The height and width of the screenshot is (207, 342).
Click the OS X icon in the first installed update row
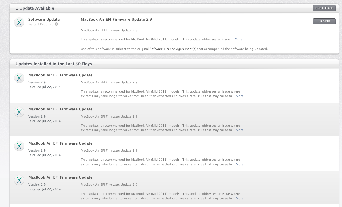(19, 78)
